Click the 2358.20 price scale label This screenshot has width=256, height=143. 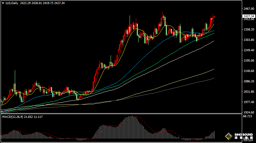click(x=249, y=30)
